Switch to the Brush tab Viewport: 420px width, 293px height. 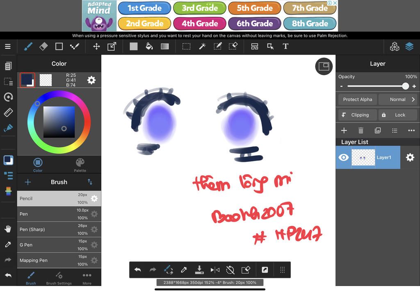tap(31, 278)
